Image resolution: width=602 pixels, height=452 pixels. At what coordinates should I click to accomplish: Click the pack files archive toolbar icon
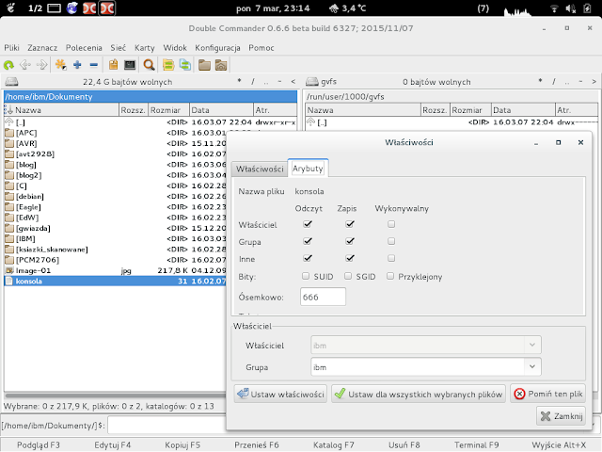(113, 65)
